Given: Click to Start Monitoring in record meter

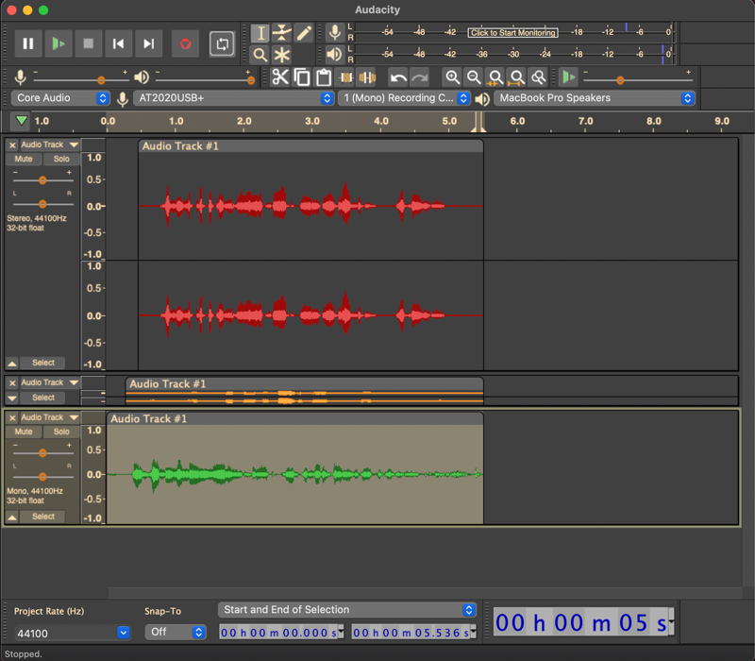Looking at the screenshot, I should coord(513,33).
